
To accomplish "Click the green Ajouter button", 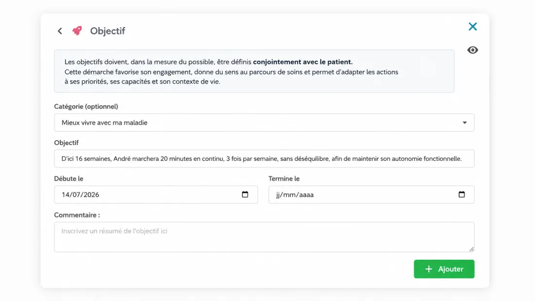I will tap(444, 269).
